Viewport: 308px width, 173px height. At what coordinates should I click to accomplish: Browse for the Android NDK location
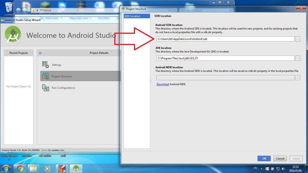(298, 78)
